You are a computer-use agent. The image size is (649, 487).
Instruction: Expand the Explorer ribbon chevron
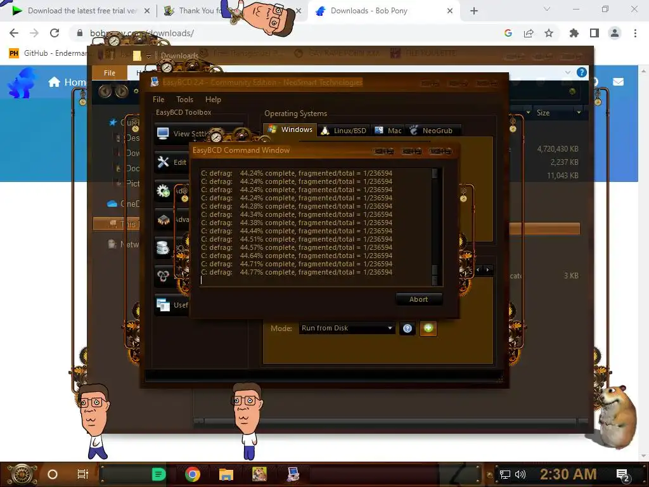coord(567,72)
